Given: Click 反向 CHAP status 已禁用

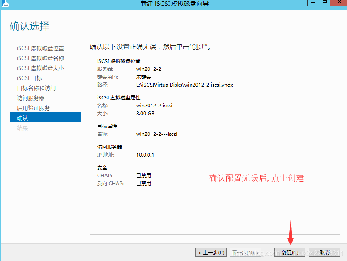Looking at the screenshot, I should click(144, 183).
